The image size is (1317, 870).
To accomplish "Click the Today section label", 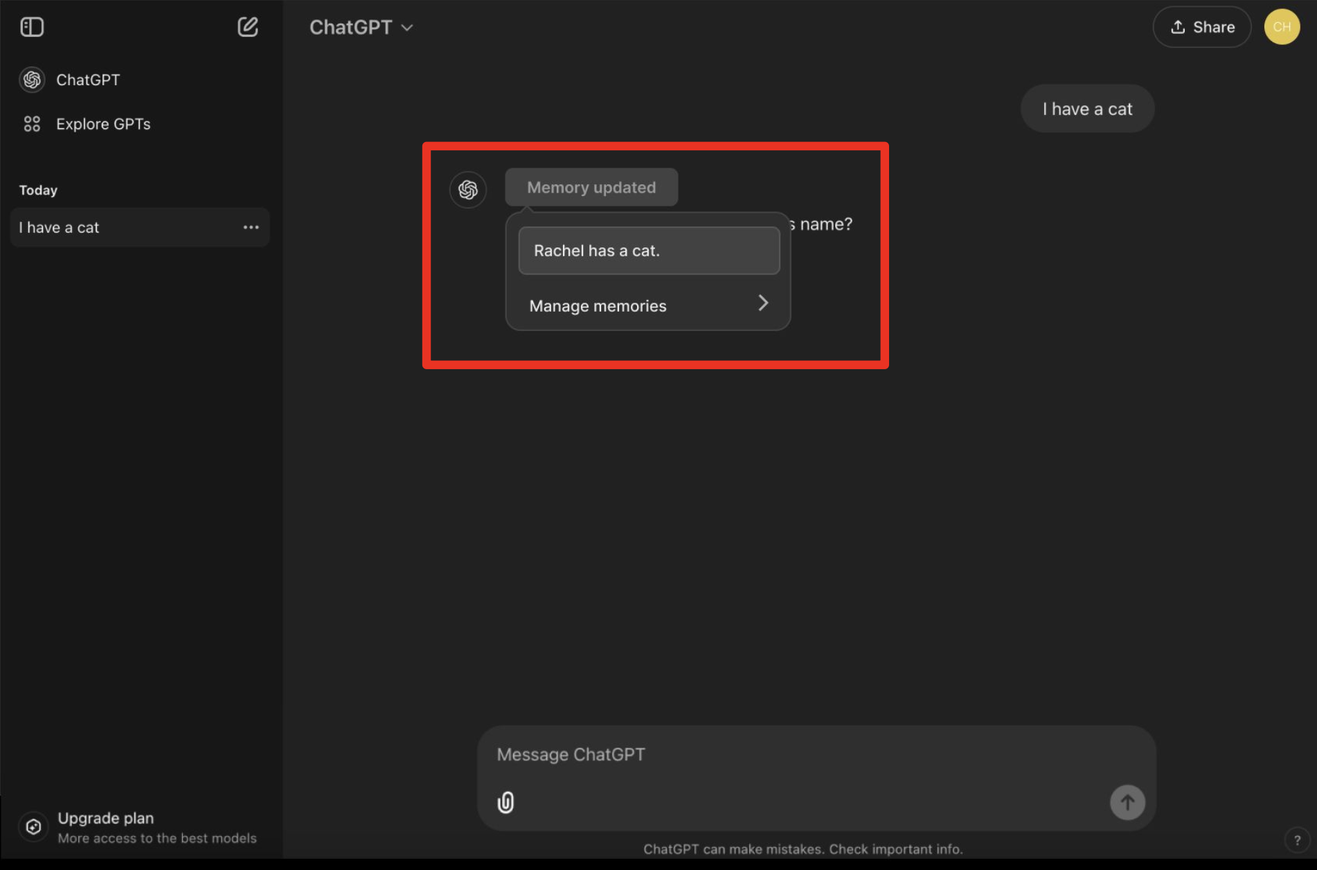I will click(x=38, y=190).
